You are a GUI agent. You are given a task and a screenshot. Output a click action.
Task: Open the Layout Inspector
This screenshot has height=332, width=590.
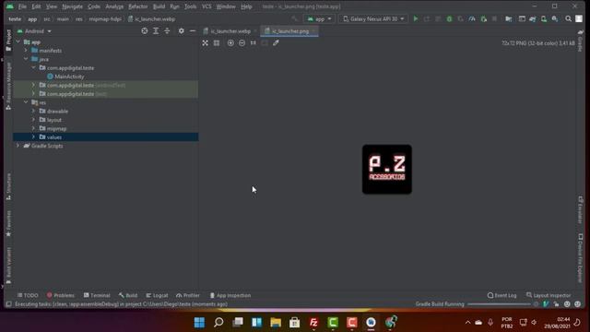pos(549,295)
